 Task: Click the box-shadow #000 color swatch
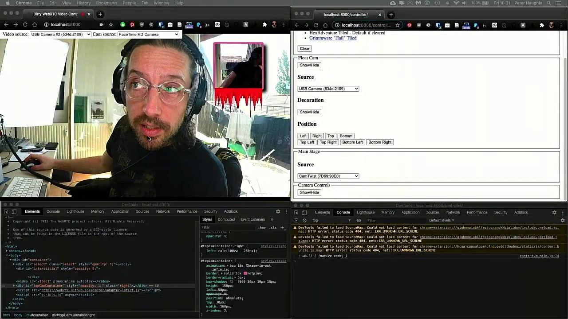(x=235, y=282)
